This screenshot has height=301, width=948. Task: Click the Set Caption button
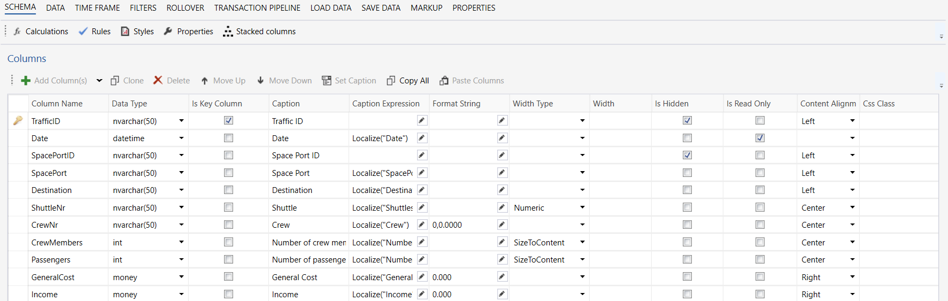[349, 81]
